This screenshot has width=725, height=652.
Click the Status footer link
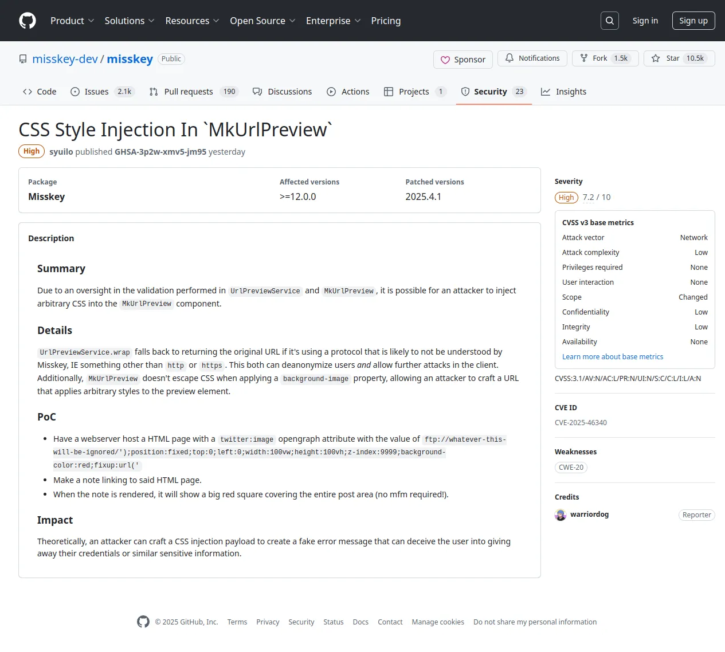click(334, 622)
